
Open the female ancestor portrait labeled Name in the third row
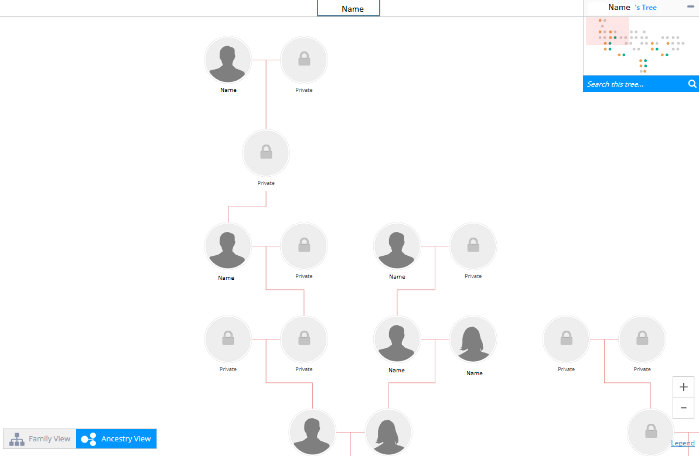coord(473,339)
